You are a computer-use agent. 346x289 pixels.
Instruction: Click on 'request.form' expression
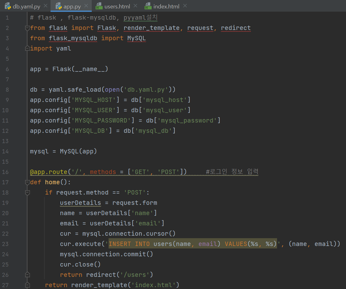click(x=134, y=203)
